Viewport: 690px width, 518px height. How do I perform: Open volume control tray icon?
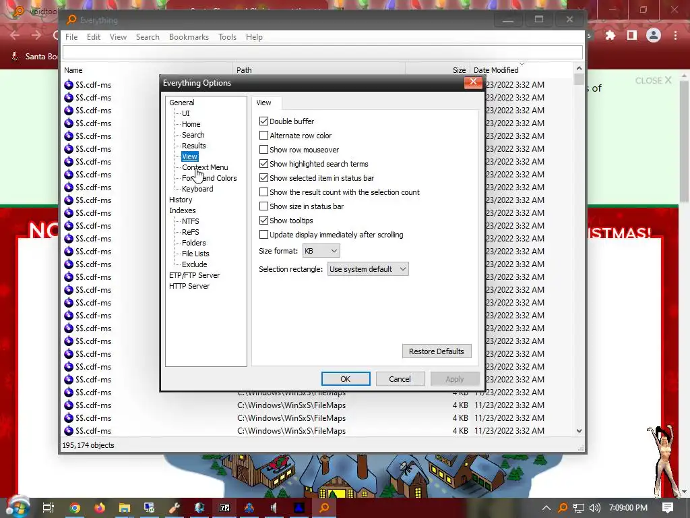click(594, 508)
